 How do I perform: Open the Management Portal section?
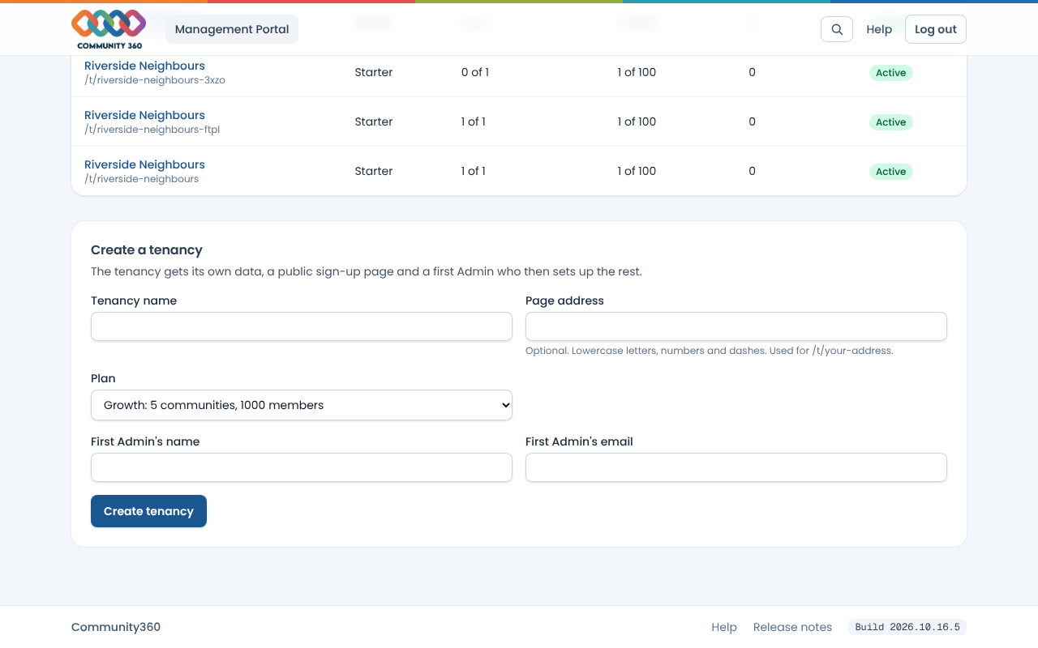click(x=232, y=29)
